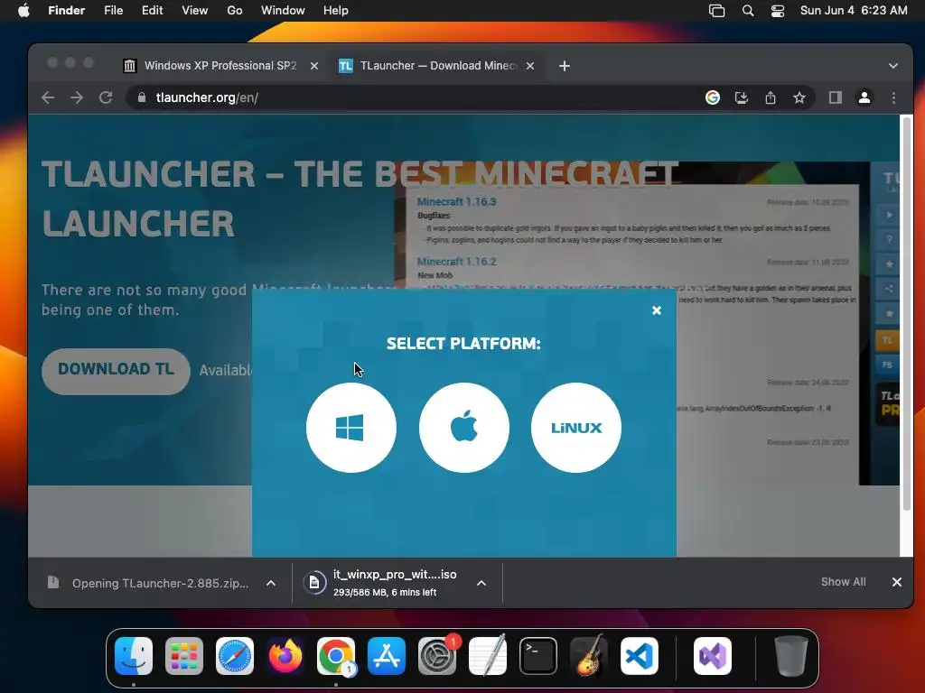Open the Apple menu

[23, 11]
